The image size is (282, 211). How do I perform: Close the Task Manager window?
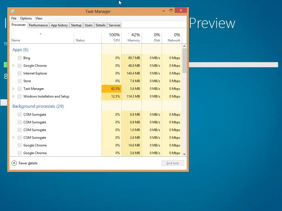[x=181, y=10]
